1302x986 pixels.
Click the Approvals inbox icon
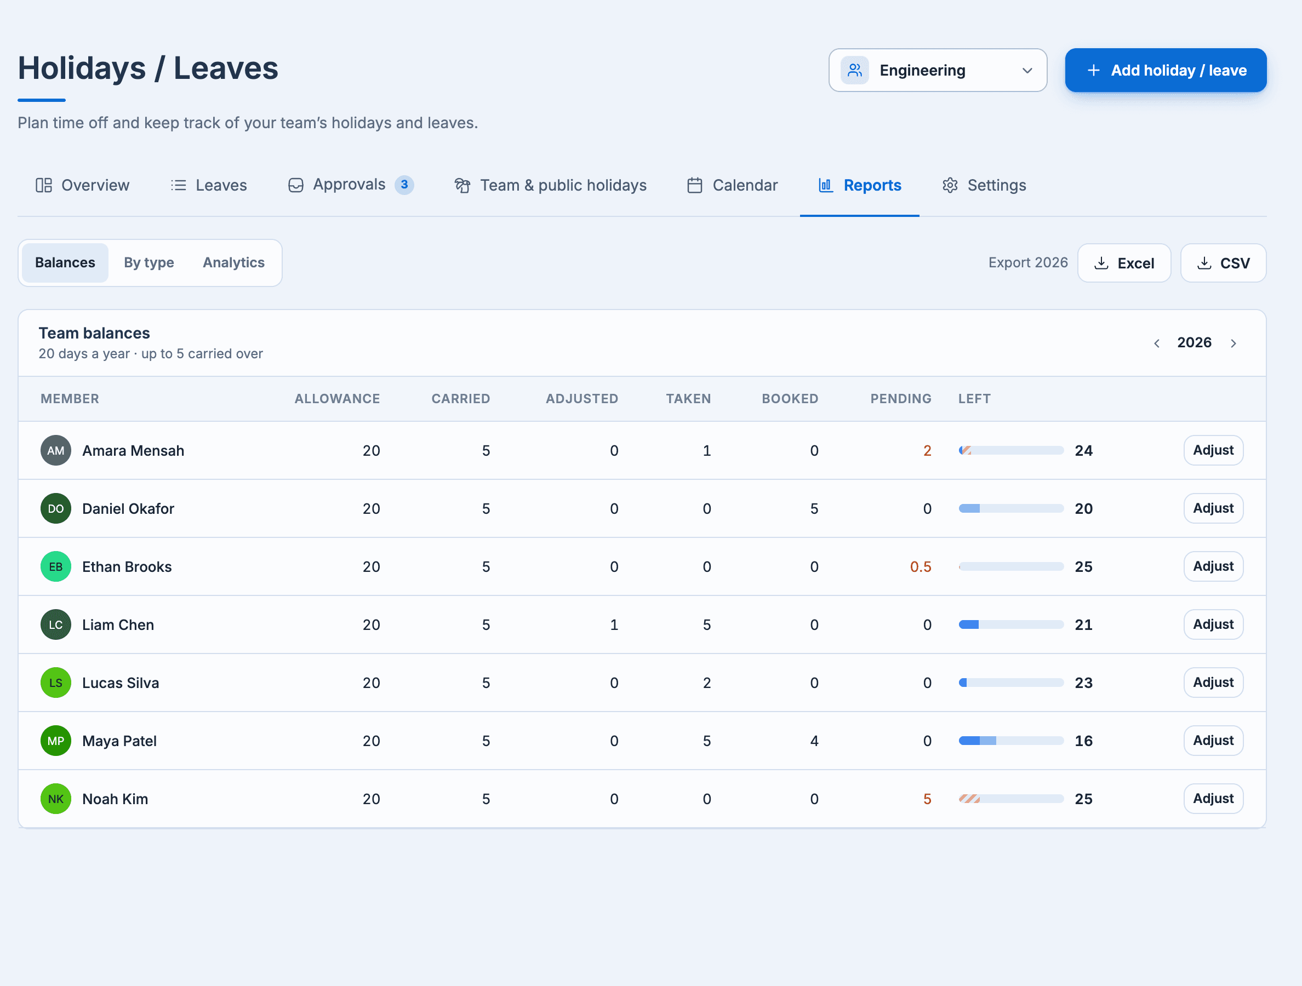(x=295, y=185)
